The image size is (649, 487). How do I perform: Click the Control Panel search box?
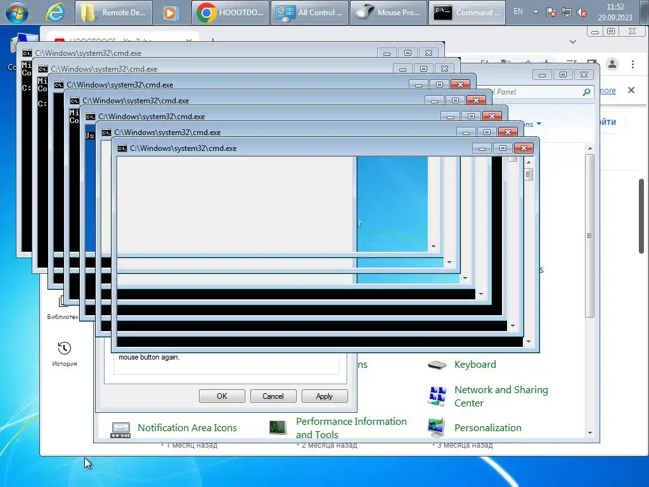543,92
